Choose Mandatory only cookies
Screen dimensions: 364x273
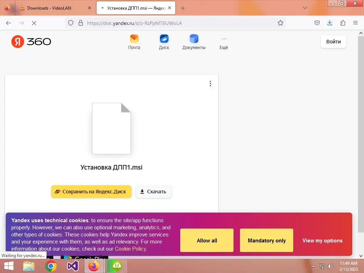(267, 241)
